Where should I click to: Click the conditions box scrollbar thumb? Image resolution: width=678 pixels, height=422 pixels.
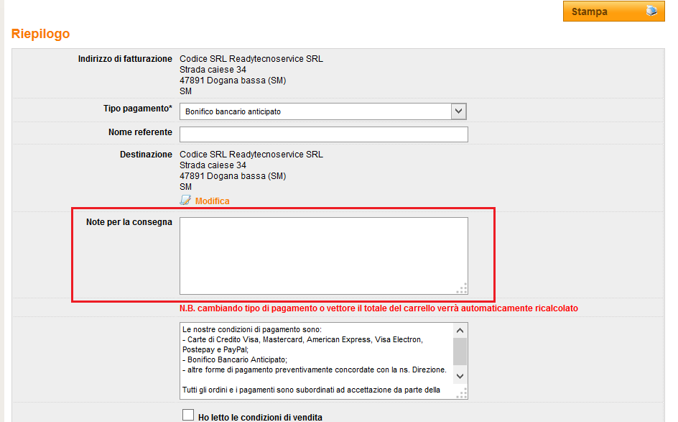click(460, 352)
